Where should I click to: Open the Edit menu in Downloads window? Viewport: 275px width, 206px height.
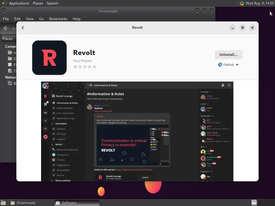tap(17, 19)
